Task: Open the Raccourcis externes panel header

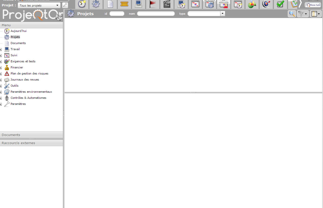Action: coord(31,143)
